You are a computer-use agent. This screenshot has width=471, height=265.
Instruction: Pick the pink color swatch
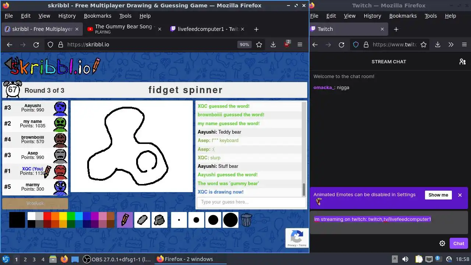(103, 216)
